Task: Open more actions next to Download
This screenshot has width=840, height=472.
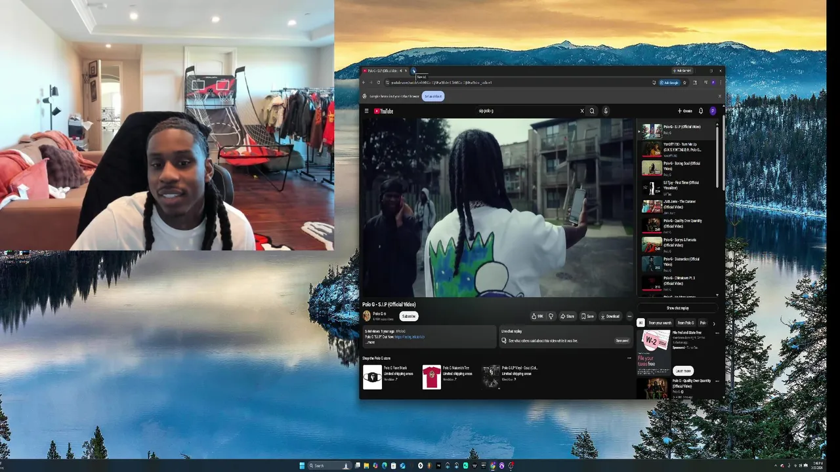Action: [x=629, y=316]
